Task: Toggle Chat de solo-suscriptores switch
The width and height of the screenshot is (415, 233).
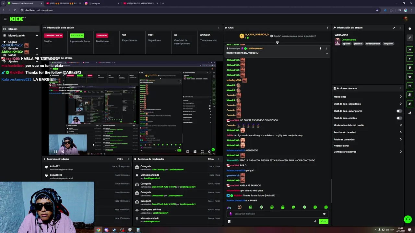Action: pyautogui.click(x=399, y=111)
